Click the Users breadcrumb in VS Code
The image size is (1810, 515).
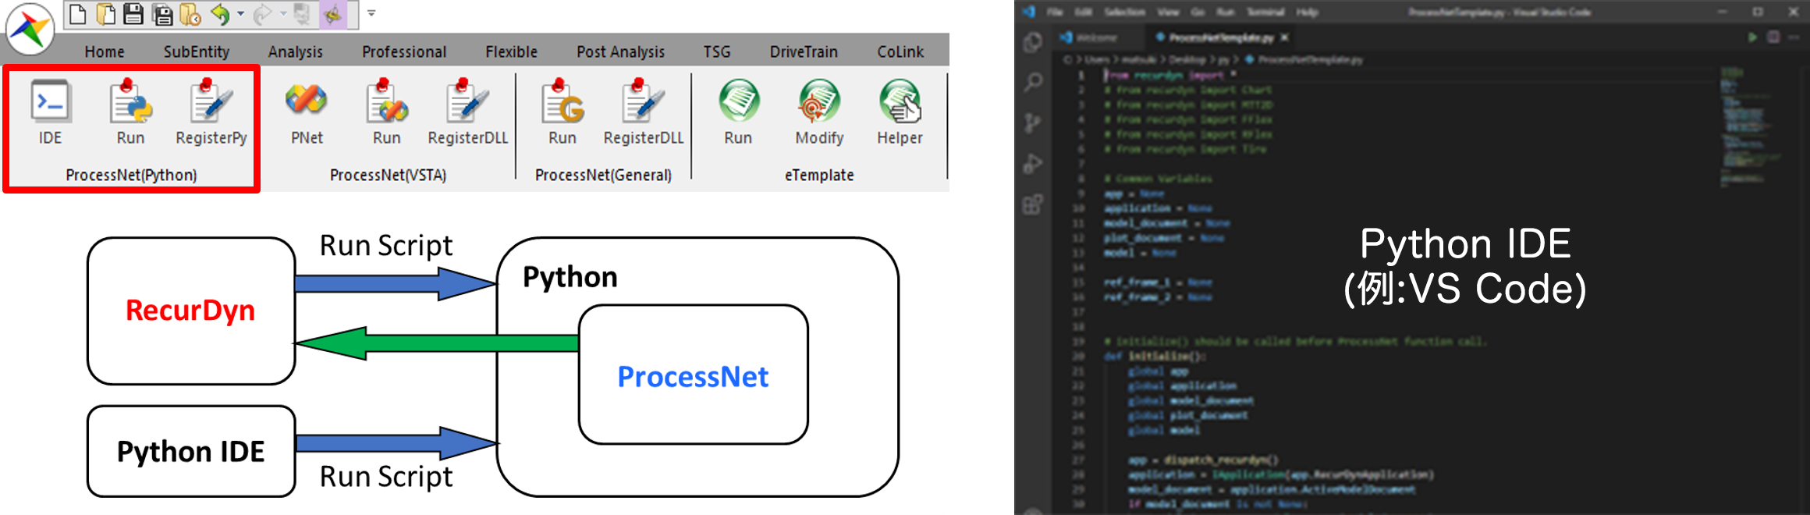[x=1096, y=59]
